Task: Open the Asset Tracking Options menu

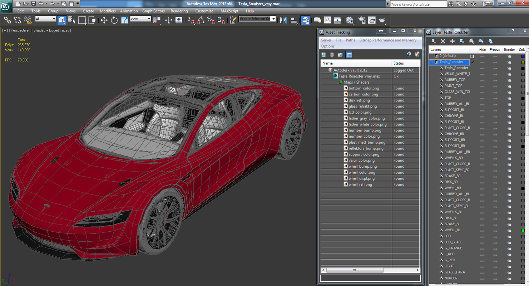Action: tap(328, 46)
